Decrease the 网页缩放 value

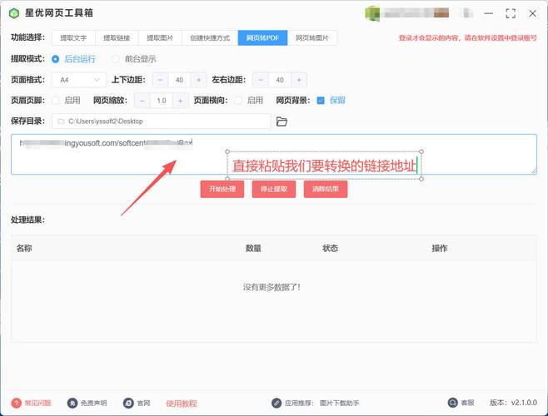142,101
